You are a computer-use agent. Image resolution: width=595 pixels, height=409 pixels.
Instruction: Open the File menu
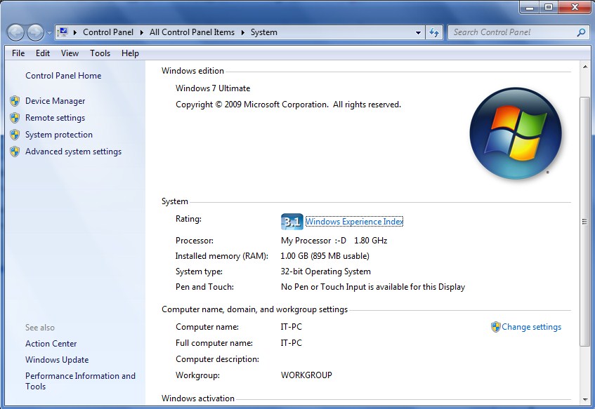[x=18, y=53]
